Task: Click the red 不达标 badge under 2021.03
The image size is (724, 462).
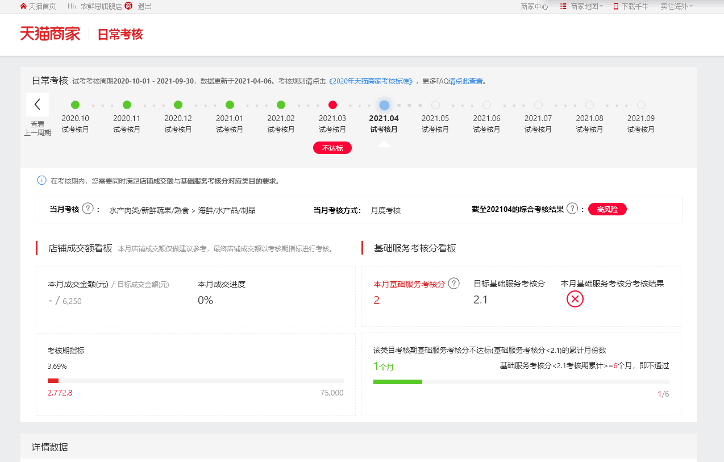Action: [332, 148]
